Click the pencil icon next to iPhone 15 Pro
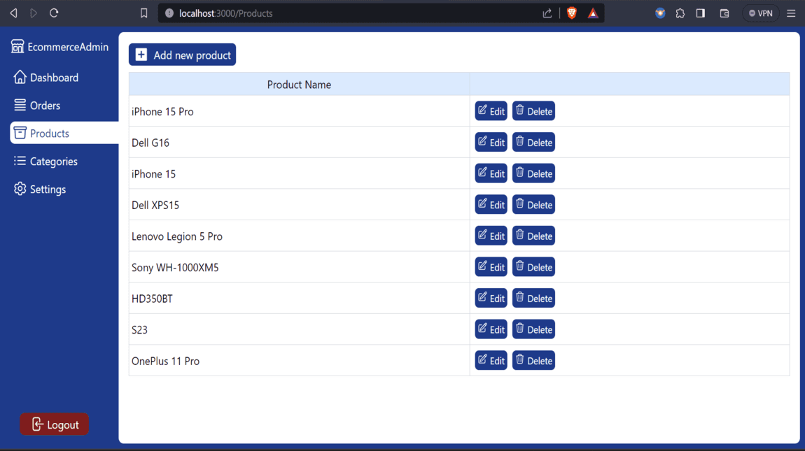Screen dimensions: 805x451 click(x=482, y=110)
